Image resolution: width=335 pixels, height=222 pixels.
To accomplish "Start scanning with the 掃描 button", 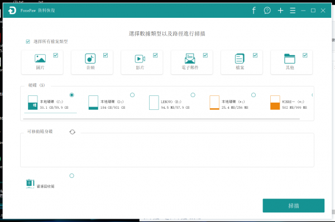I will click(x=293, y=206).
